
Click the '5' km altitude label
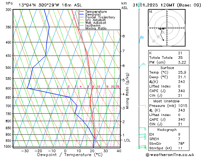(x=124, y=80)
